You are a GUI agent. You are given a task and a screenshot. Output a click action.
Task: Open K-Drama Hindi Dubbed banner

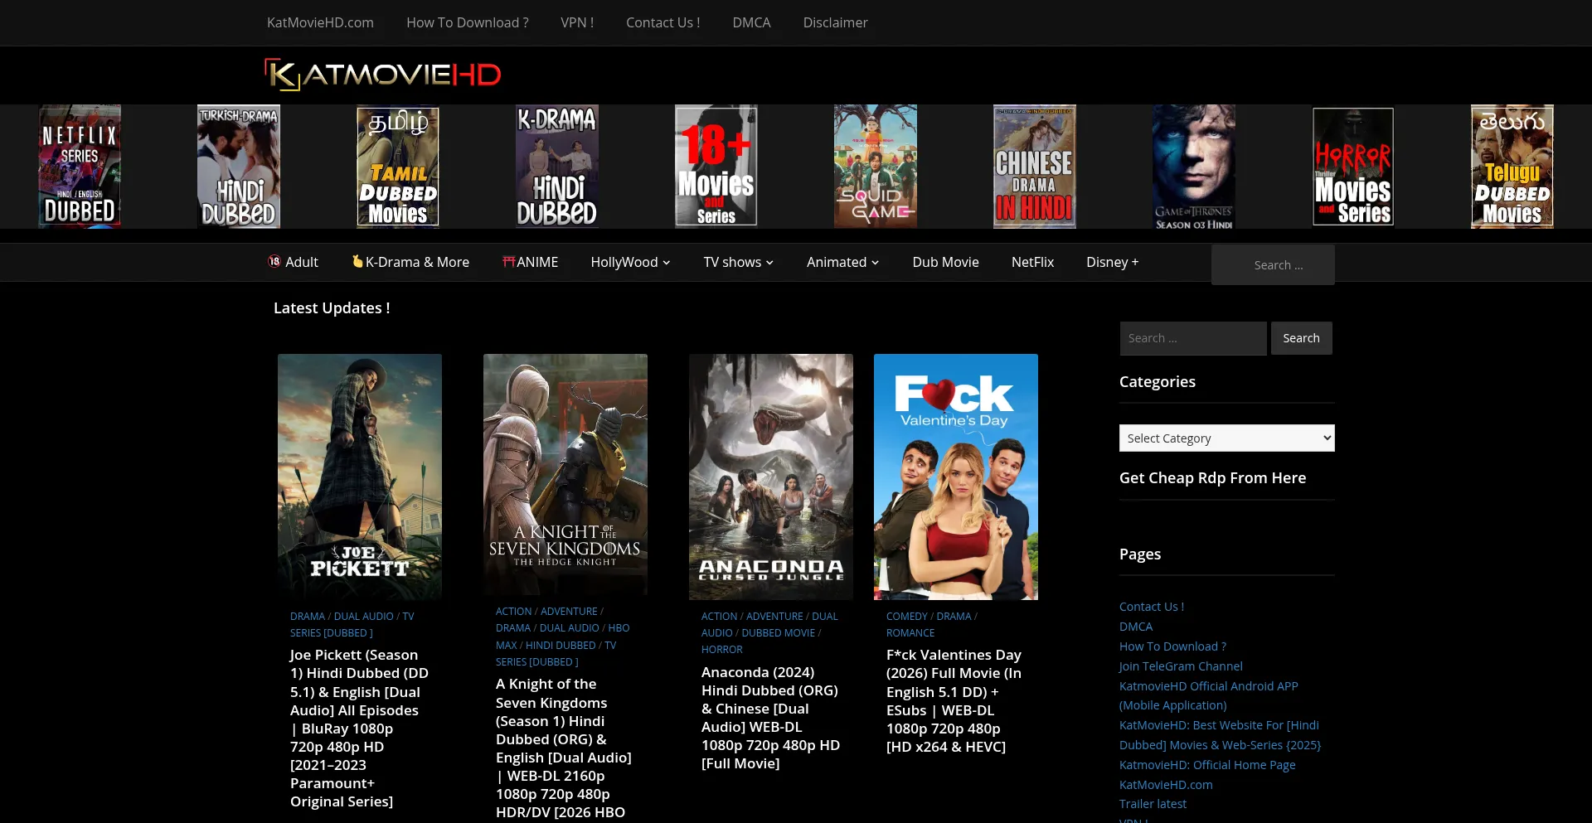pos(557,166)
